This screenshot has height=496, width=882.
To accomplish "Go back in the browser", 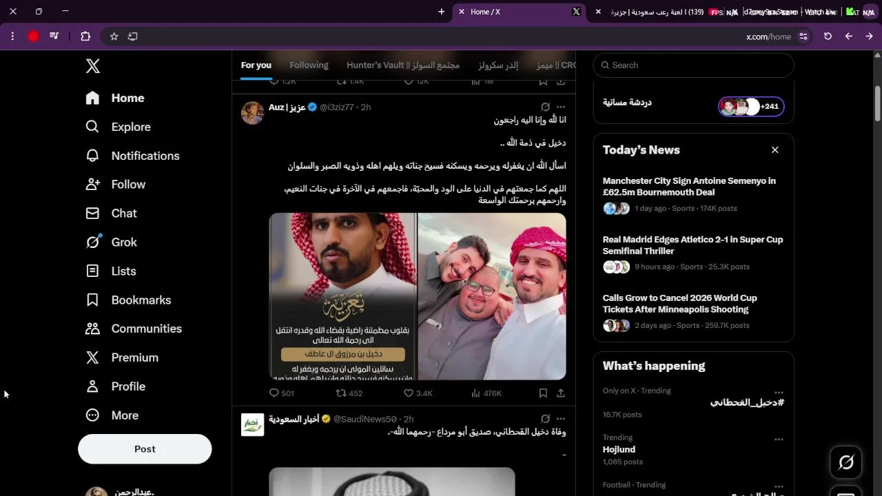I will tap(849, 37).
